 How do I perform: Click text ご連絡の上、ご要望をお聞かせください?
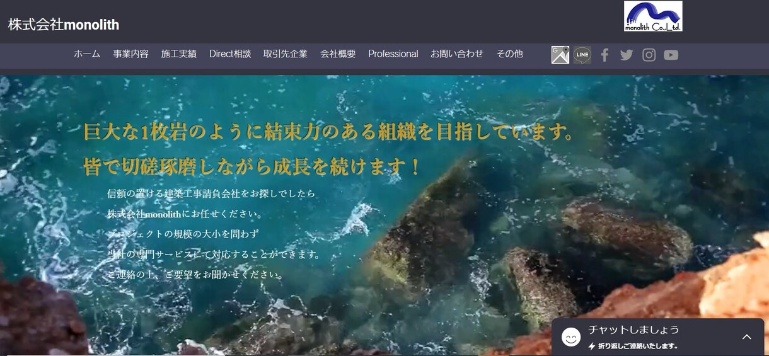click(x=195, y=275)
